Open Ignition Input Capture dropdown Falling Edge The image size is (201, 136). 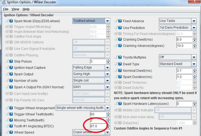[x=91, y=67]
